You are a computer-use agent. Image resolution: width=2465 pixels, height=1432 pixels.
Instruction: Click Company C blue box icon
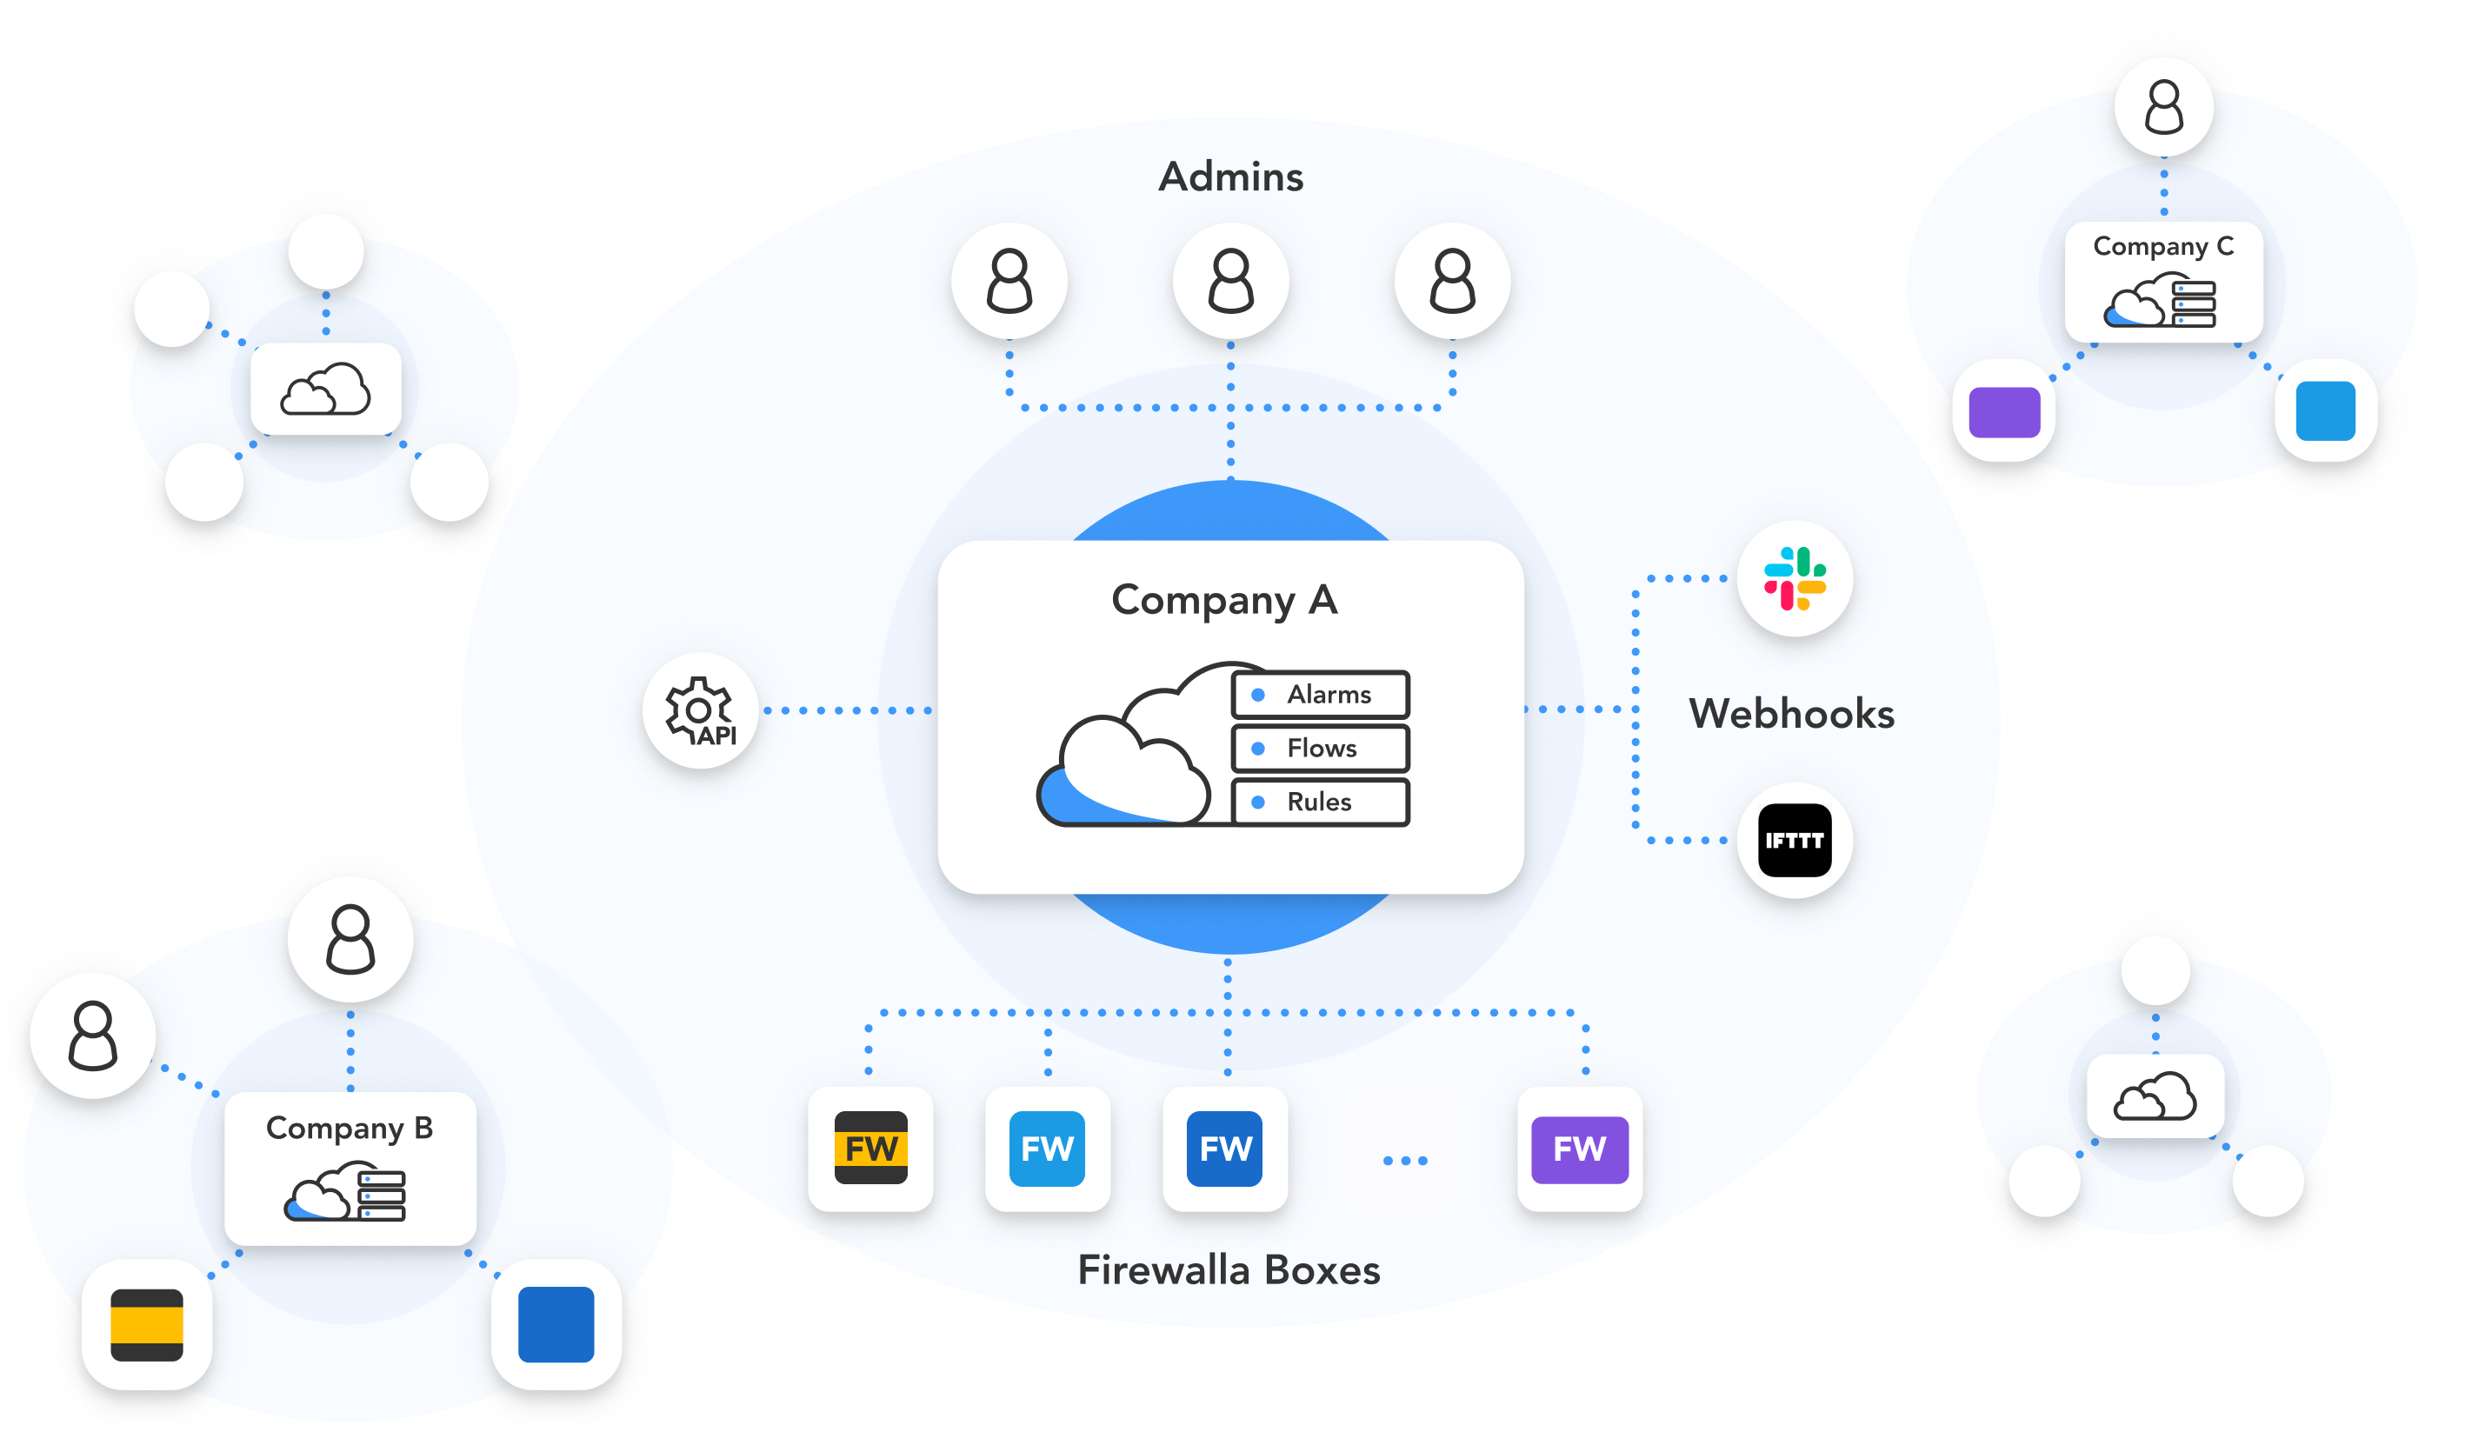(x=2325, y=410)
